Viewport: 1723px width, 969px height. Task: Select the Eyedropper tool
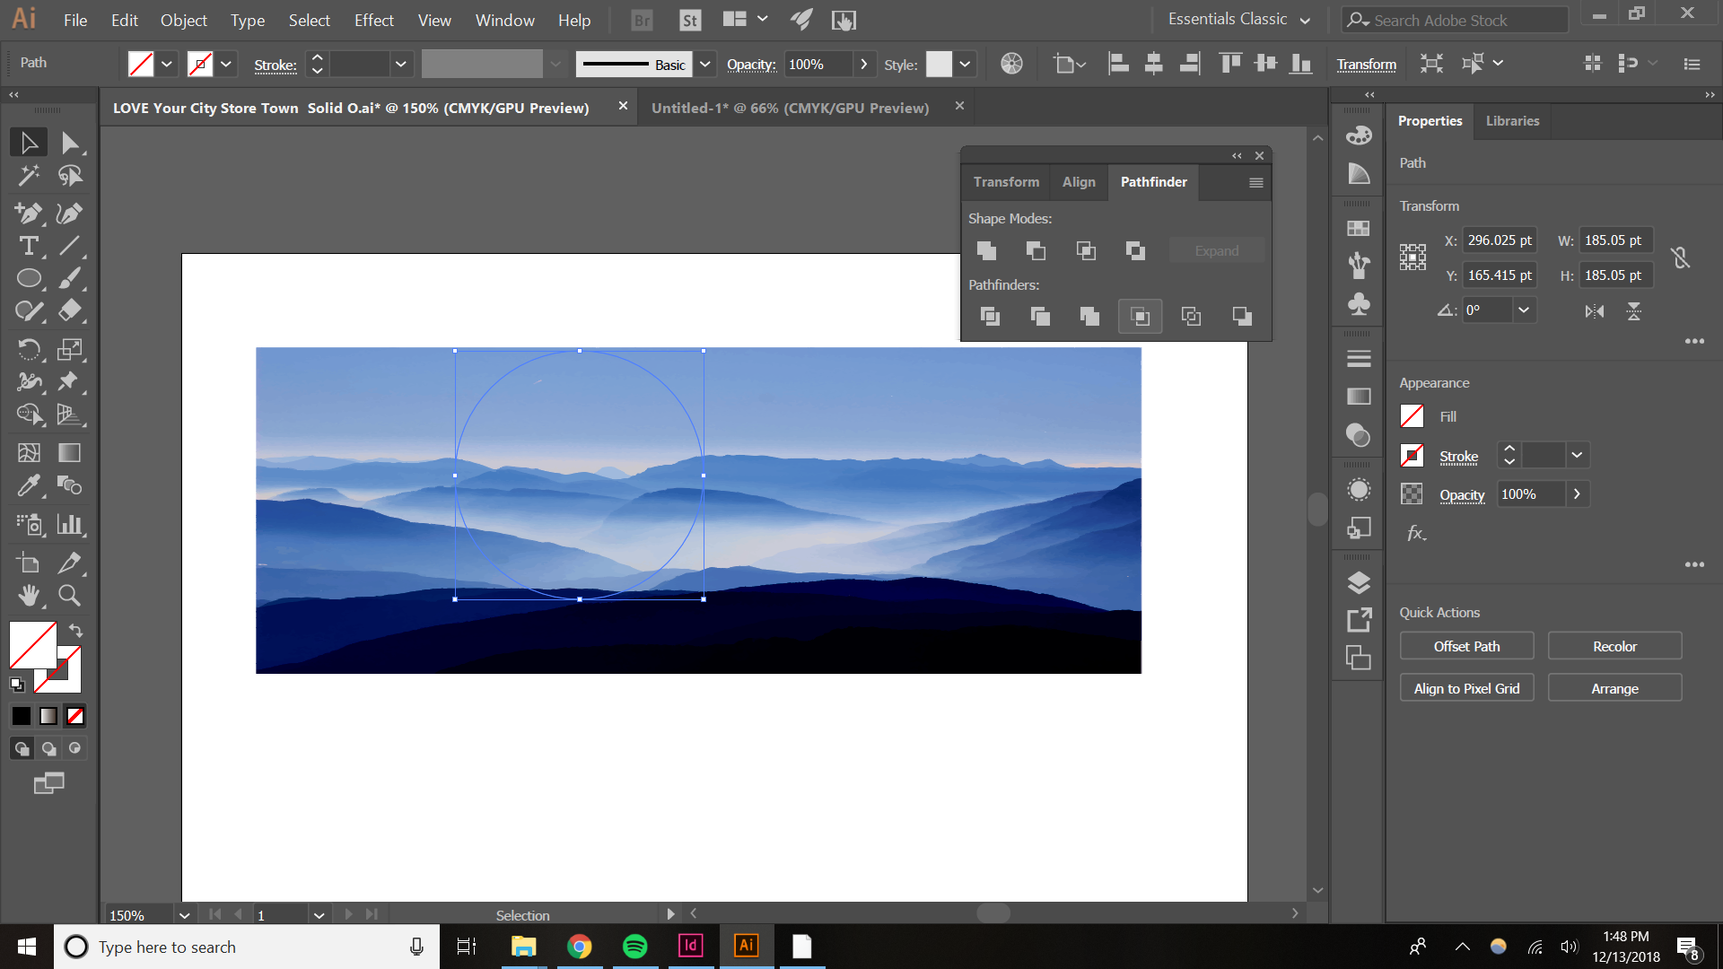pyautogui.click(x=29, y=486)
